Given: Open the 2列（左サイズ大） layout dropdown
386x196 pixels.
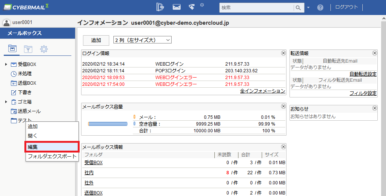Looking at the screenshot, I should click(x=142, y=40).
